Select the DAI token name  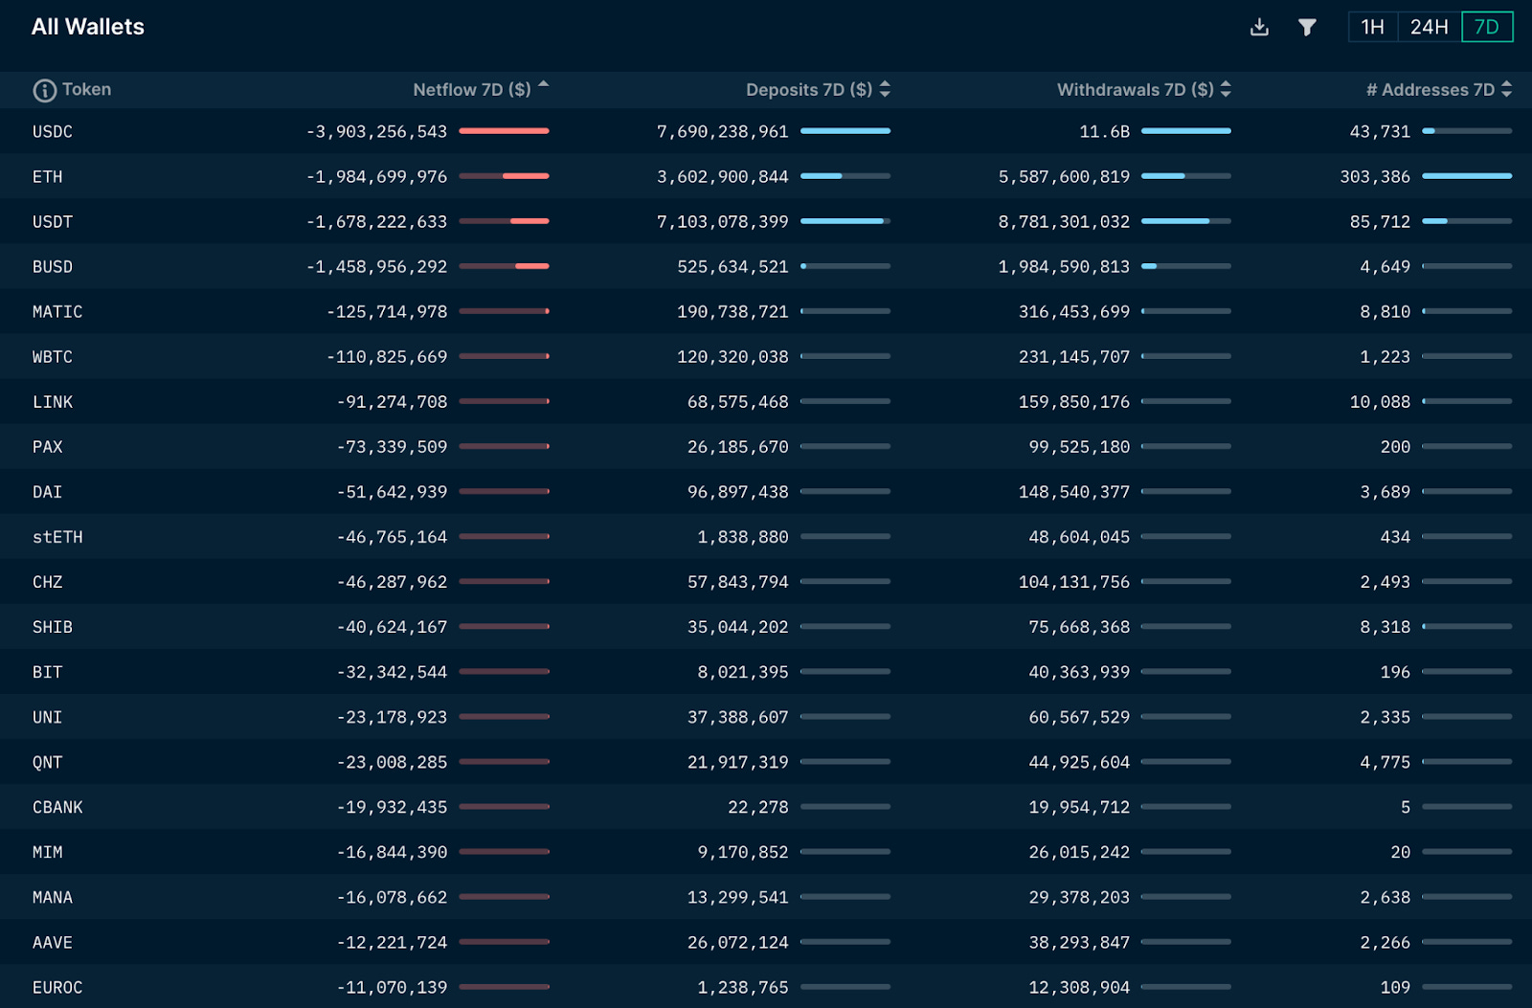click(x=47, y=491)
